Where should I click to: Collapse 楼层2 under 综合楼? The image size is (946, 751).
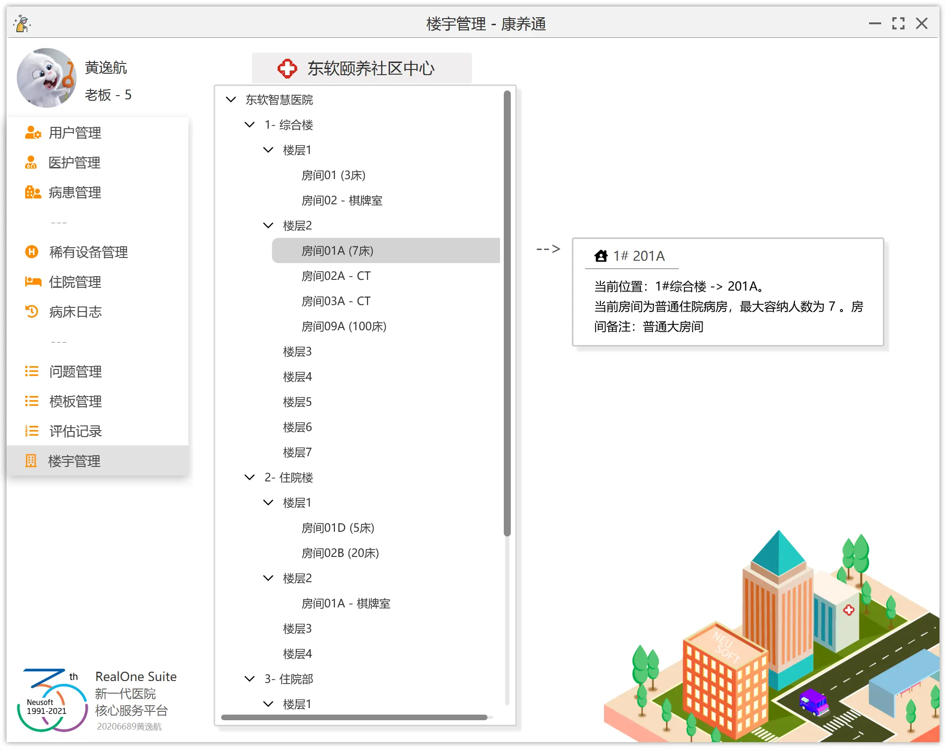coord(268,225)
